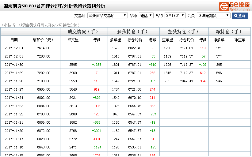Click the volume cell 2595
The width and height of the screenshot is (252, 157).
(73, 65)
